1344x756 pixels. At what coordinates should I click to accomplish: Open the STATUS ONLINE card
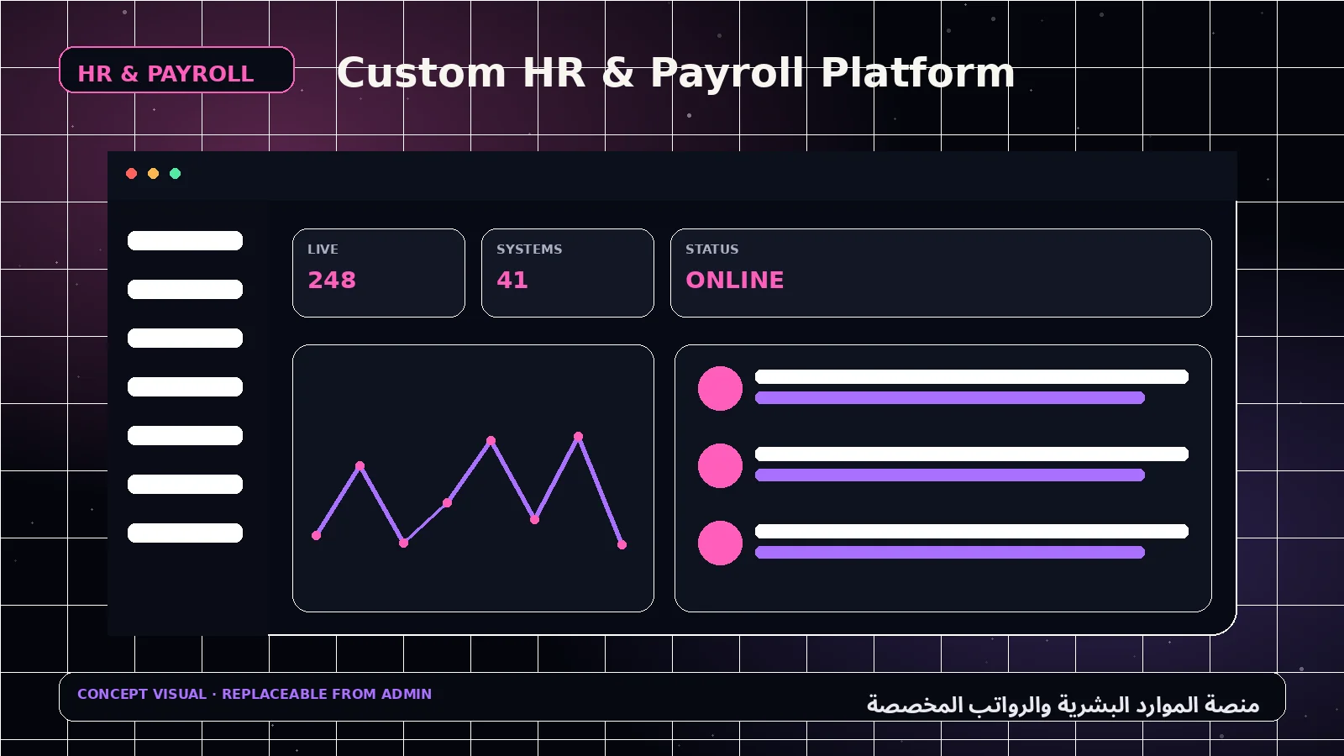click(x=941, y=273)
